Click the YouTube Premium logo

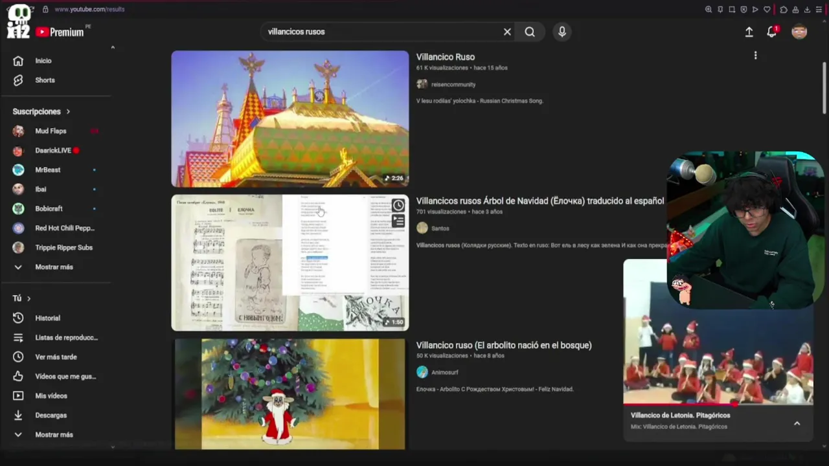coord(60,32)
